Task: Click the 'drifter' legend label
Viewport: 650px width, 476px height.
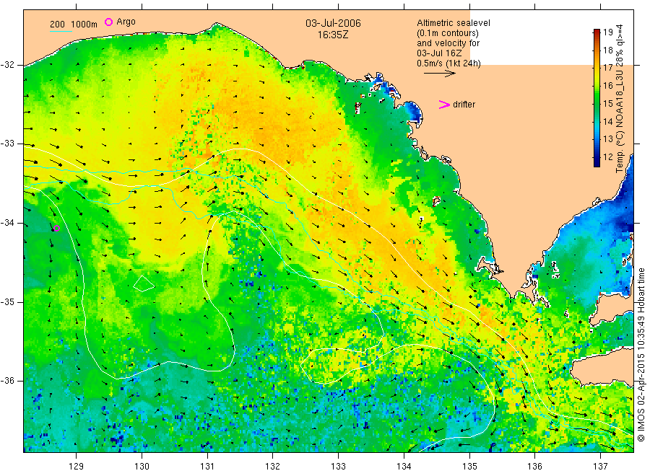Action: point(464,105)
